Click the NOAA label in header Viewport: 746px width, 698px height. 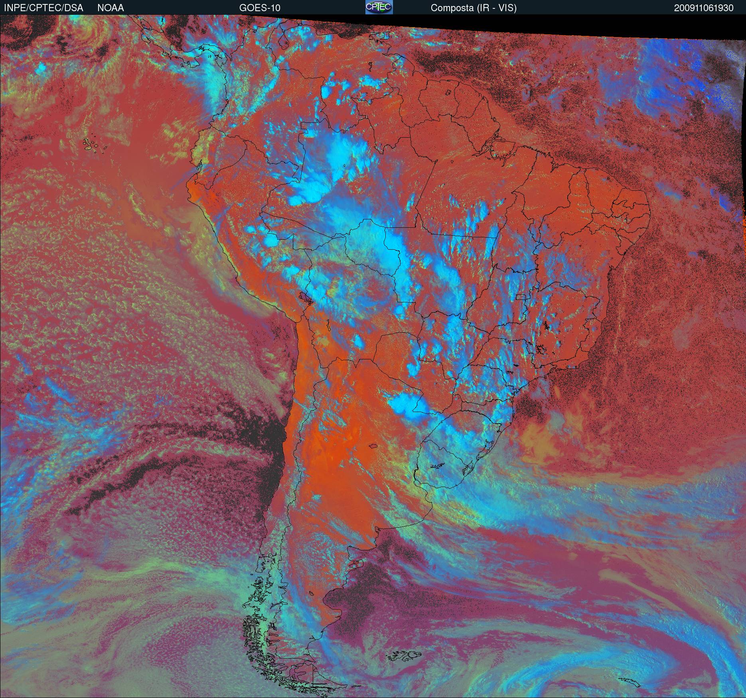tap(111, 8)
